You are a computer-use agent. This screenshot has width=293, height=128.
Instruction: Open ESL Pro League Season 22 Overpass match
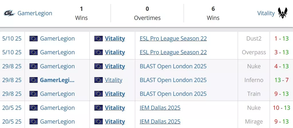(173, 52)
